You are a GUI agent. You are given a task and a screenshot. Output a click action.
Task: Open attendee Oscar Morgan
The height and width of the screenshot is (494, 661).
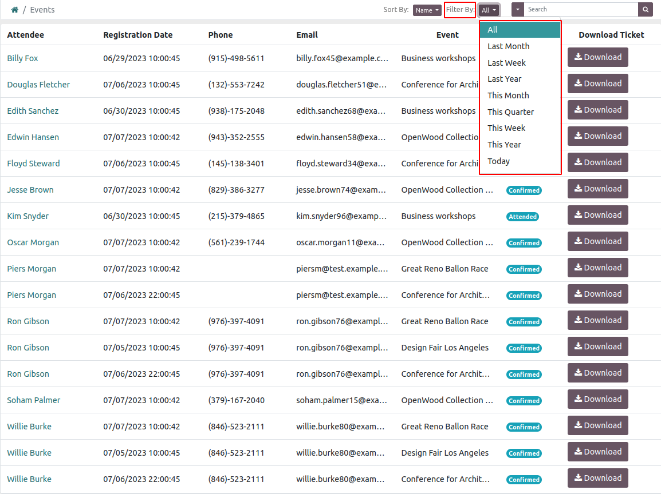[x=33, y=242]
